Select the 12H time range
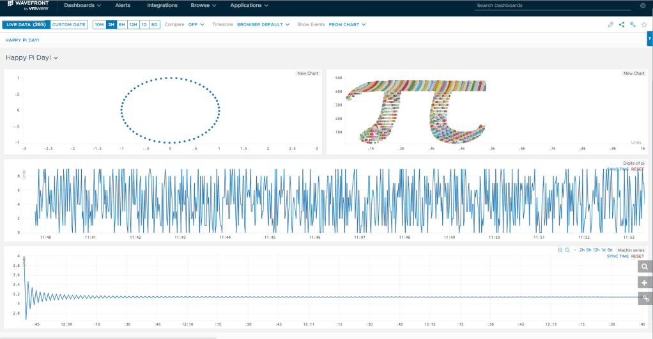This screenshot has height=339, width=653. [x=133, y=24]
